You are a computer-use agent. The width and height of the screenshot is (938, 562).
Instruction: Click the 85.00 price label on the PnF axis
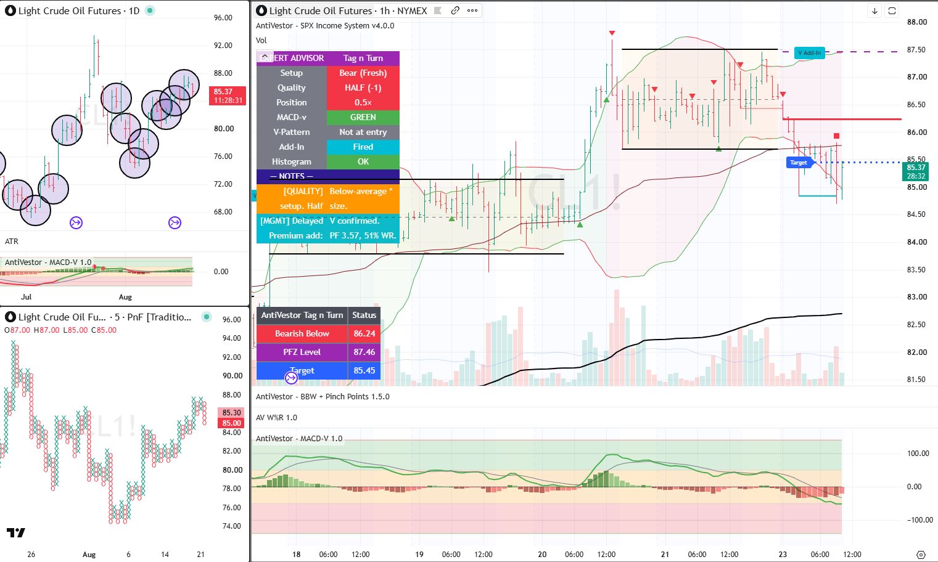tap(232, 423)
